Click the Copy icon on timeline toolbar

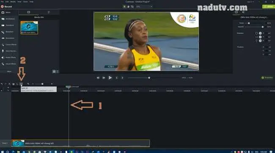[14, 84]
